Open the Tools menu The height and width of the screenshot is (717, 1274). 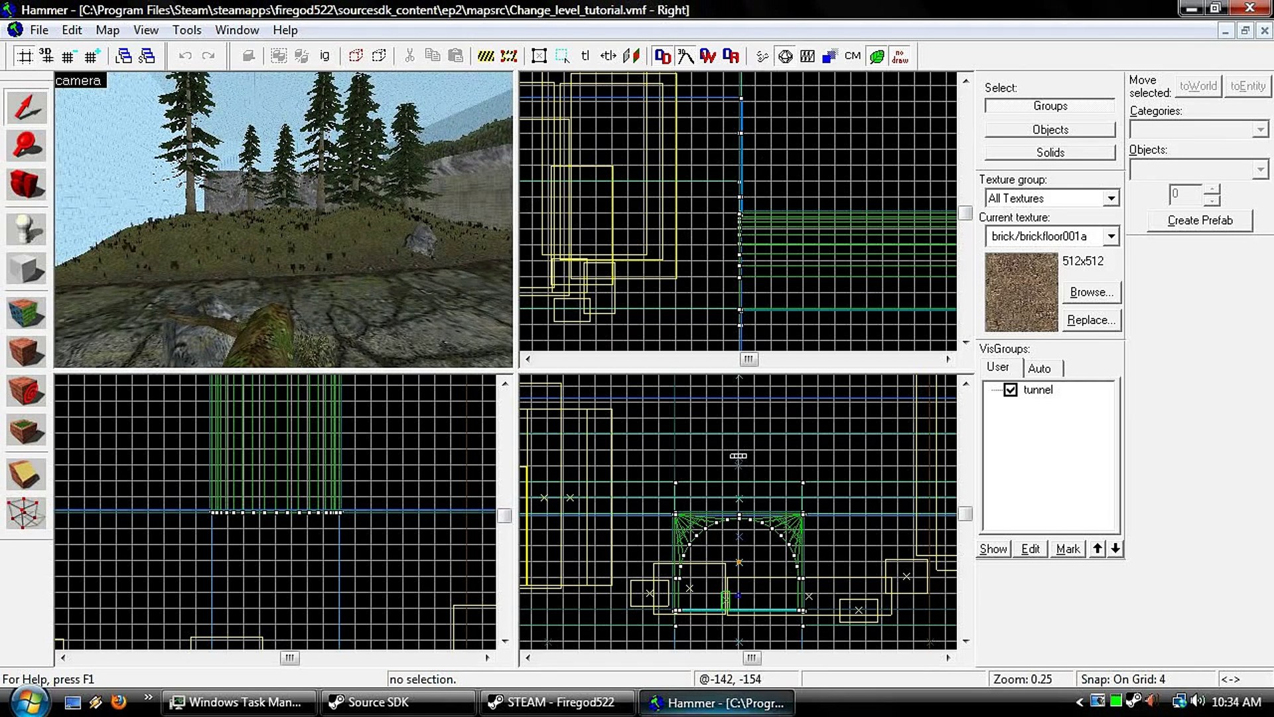click(186, 30)
